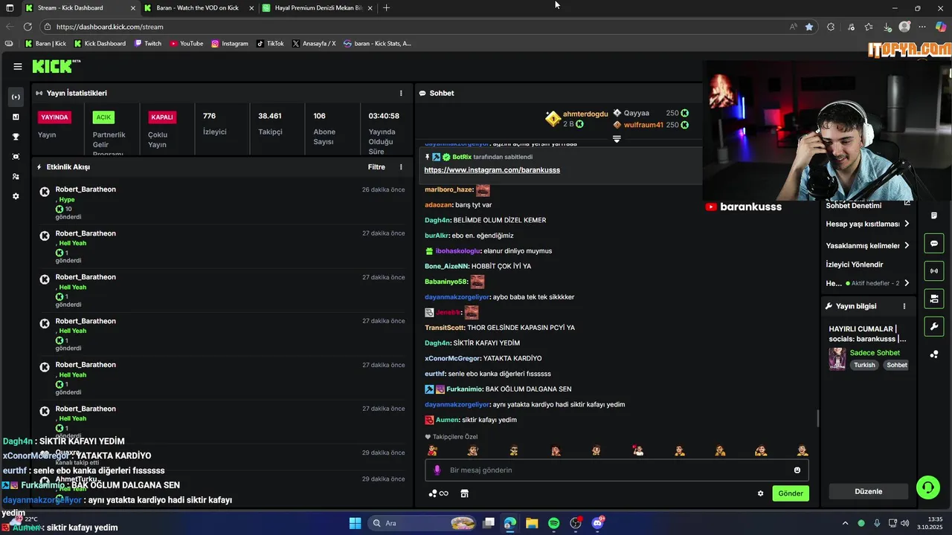This screenshot has height=535, width=952.
Task: Open the 'baran - Kick Stats' bookmark
Action: [x=377, y=43]
